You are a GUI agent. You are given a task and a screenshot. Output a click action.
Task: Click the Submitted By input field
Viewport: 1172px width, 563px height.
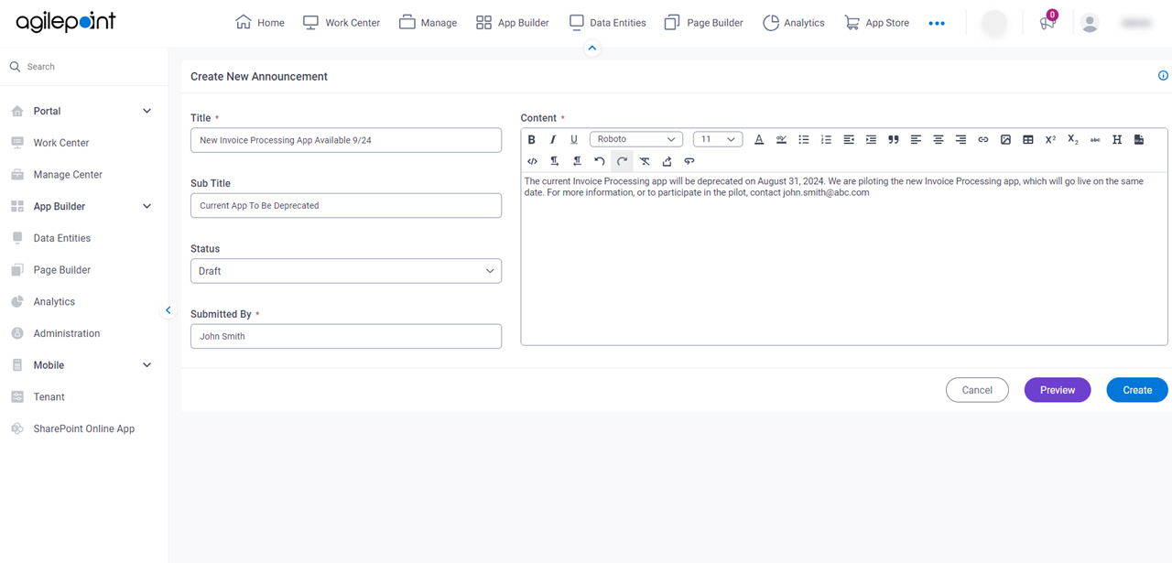346,336
